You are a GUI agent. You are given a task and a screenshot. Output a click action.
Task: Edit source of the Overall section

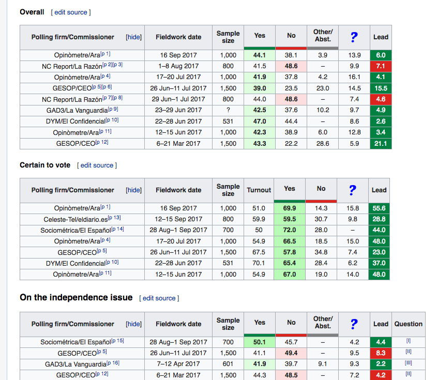pos(71,12)
